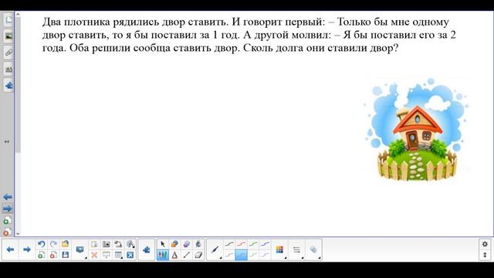494x278 pixels.
Task: Open the screen view options monitor icon
Action: click(x=80, y=249)
